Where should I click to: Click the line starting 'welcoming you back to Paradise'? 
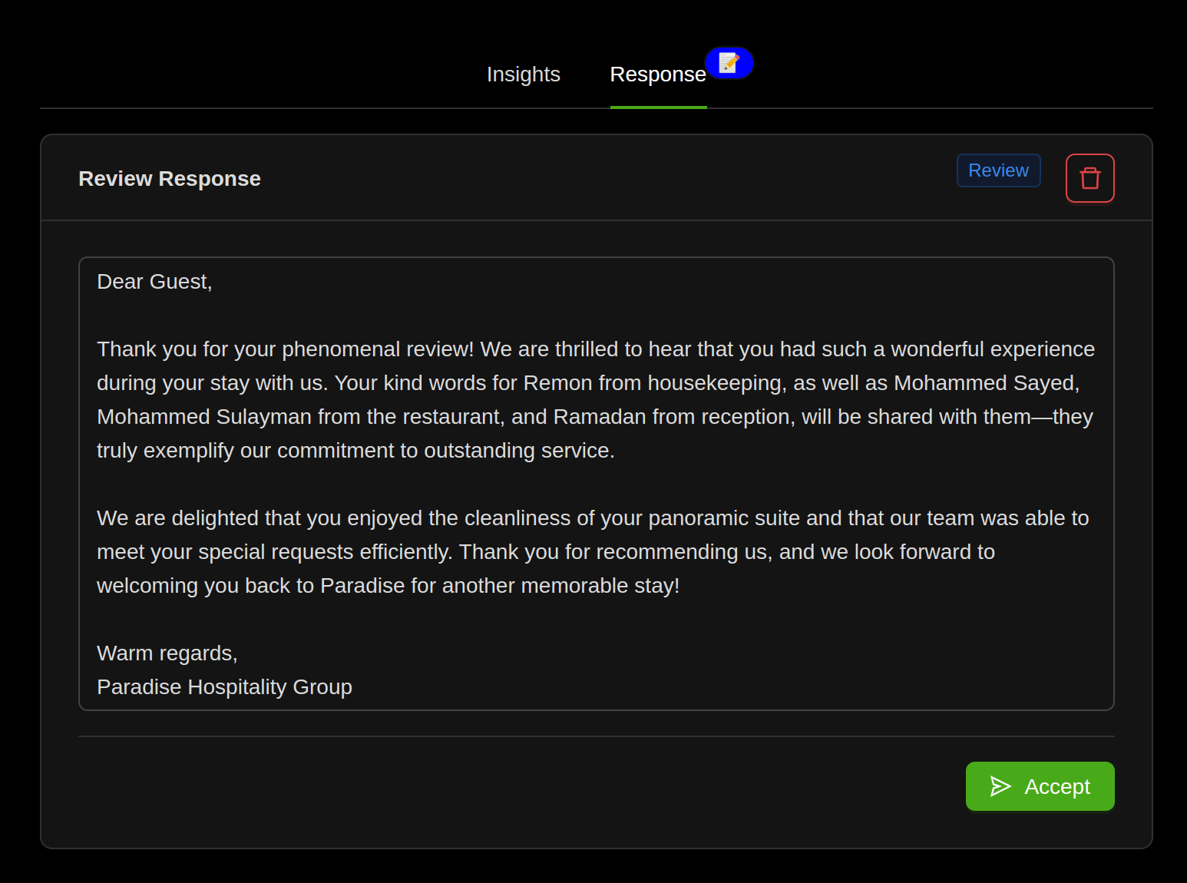[x=388, y=586]
